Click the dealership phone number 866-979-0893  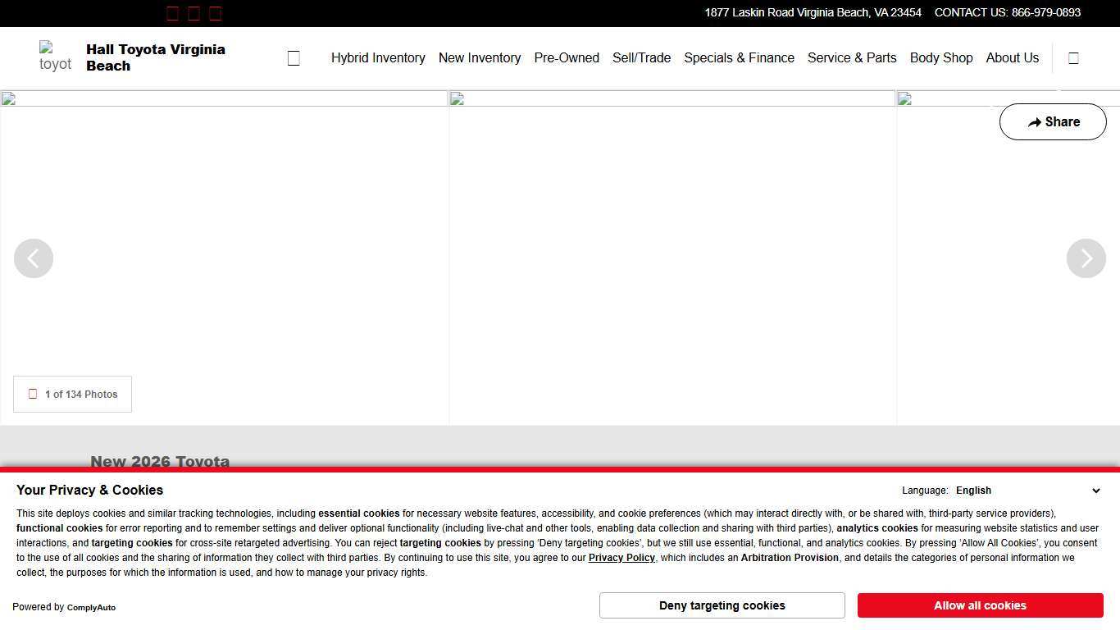click(x=1045, y=12)
